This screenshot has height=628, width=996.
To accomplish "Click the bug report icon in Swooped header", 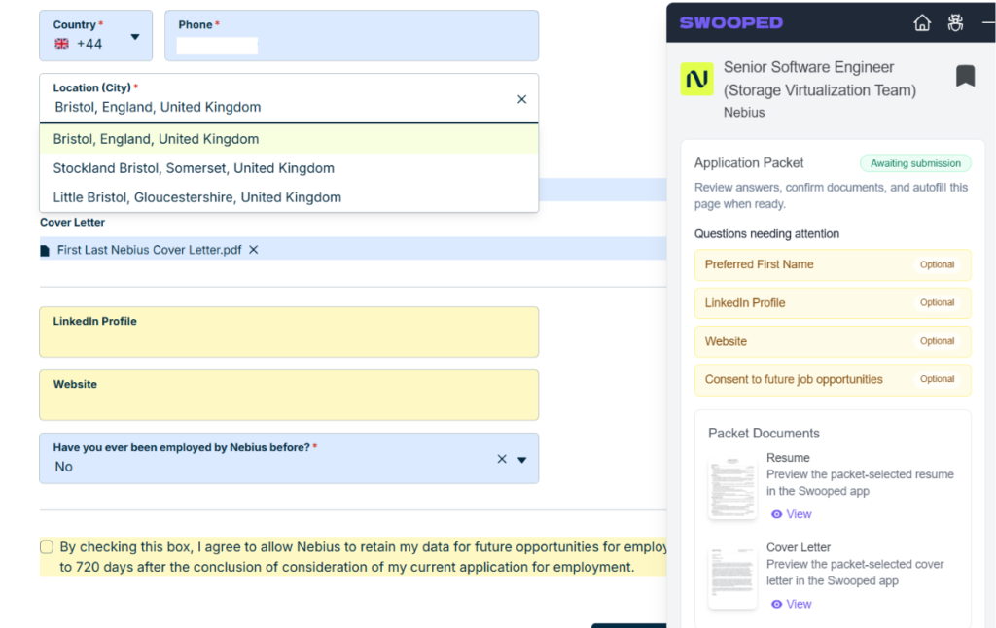I will point(955,23).
